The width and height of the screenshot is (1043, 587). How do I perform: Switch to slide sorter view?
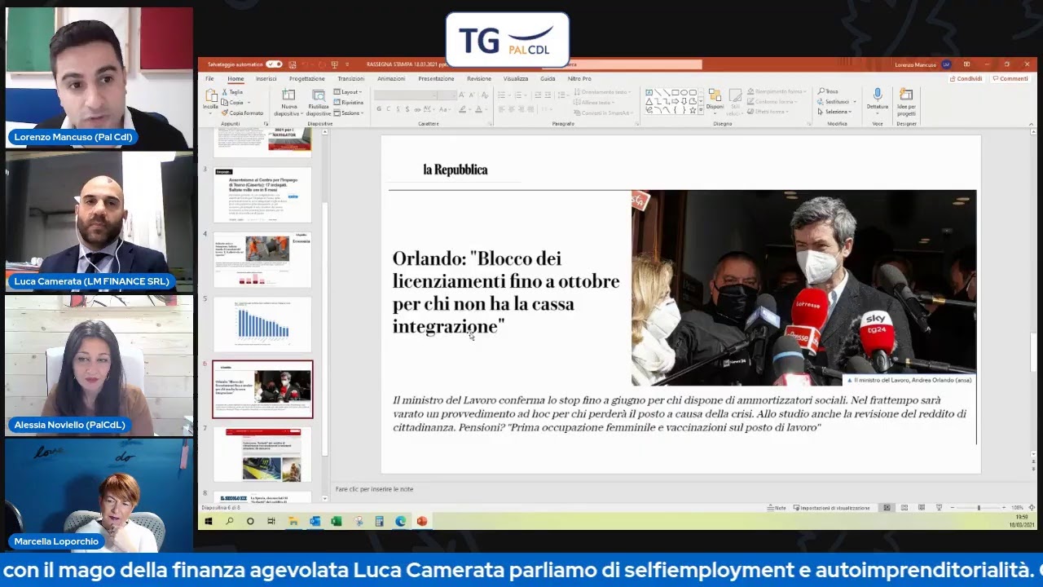[904, 508]
